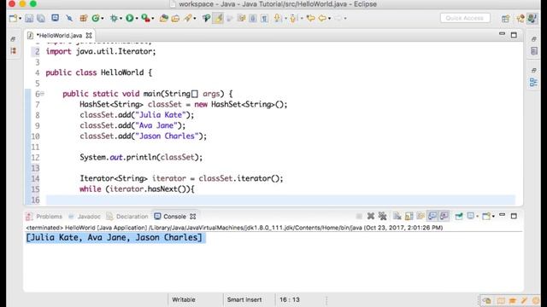This screenshot has height=307, width=547.
Task: Click the Save icon in toolbar
Action: pos(29,18)
